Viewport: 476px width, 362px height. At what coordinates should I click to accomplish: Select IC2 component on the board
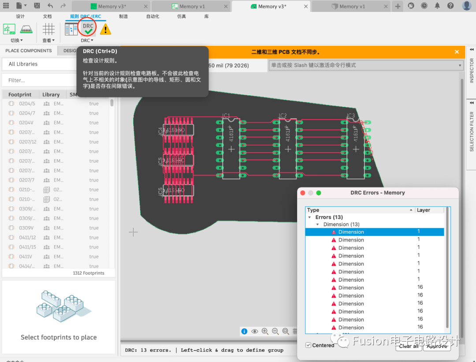[288, 149]
